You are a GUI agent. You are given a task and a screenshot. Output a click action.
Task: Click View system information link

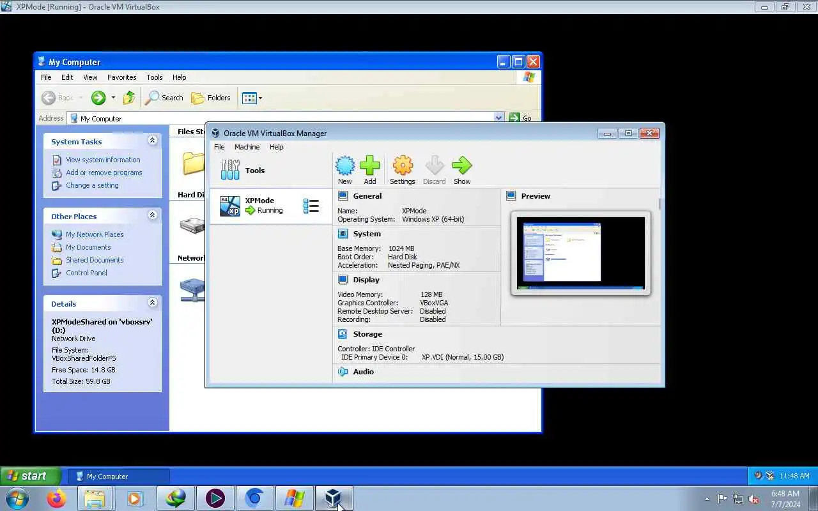point(103,160)
